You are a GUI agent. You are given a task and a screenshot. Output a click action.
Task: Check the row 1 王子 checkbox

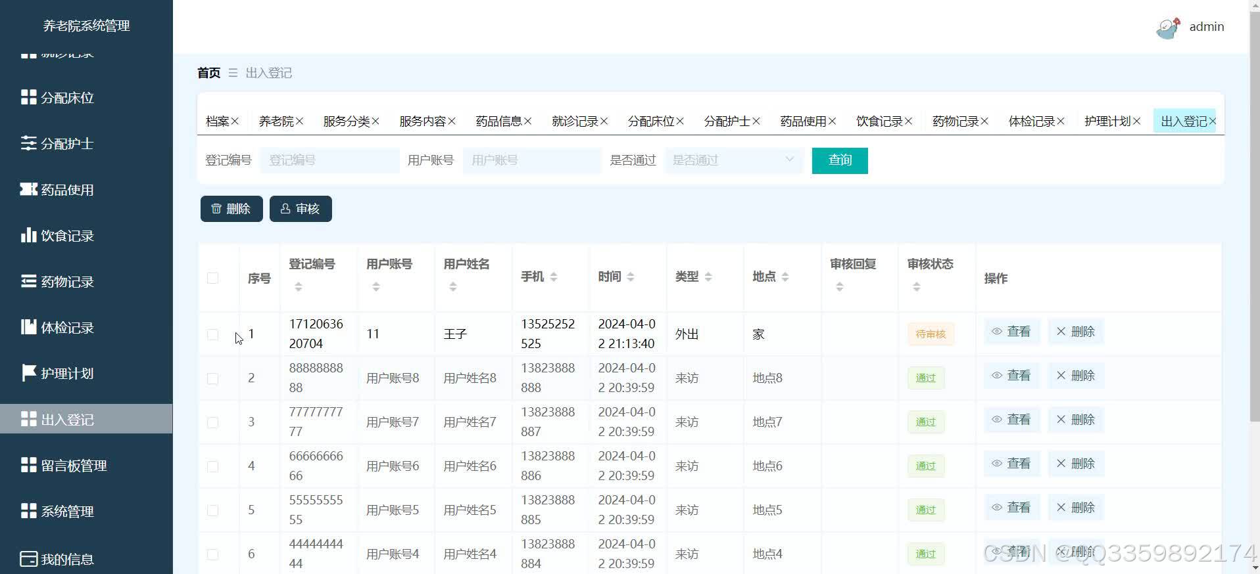(x=212, y=334)
